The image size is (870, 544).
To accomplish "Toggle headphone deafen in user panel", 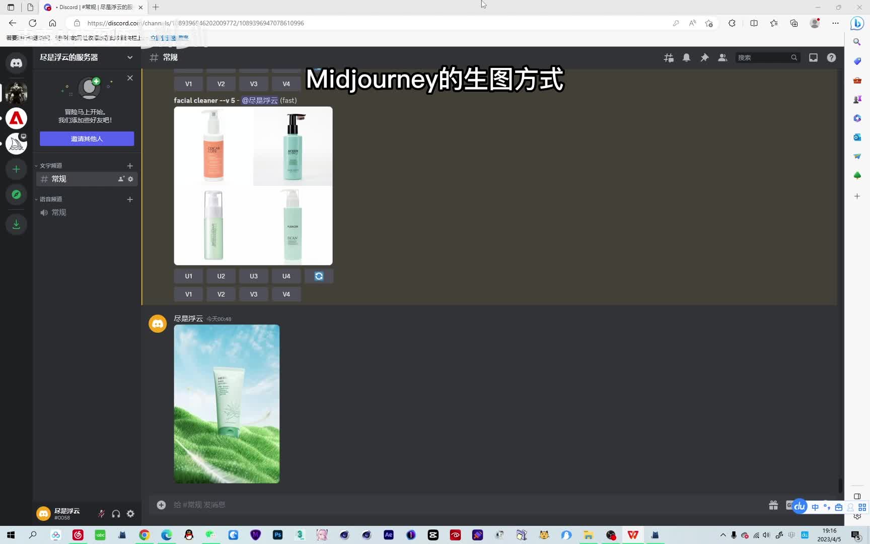I will click(x=116, y=514).
